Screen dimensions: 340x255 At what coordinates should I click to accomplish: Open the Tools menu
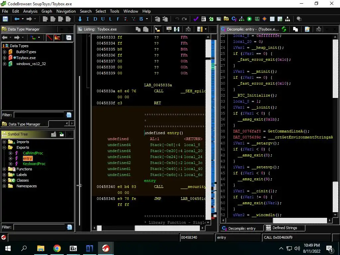tap(115, 11)
